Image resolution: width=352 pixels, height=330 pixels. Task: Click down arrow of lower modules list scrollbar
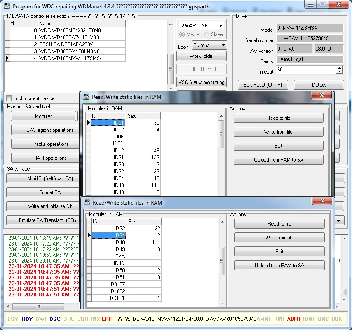tap(222, 303)
